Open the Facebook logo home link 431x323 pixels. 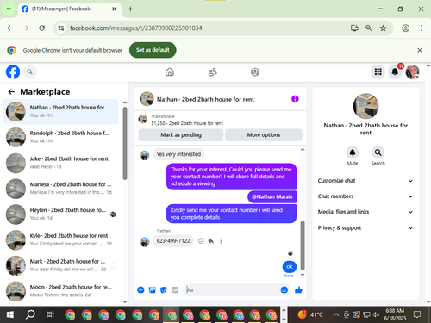pos(13,71)
